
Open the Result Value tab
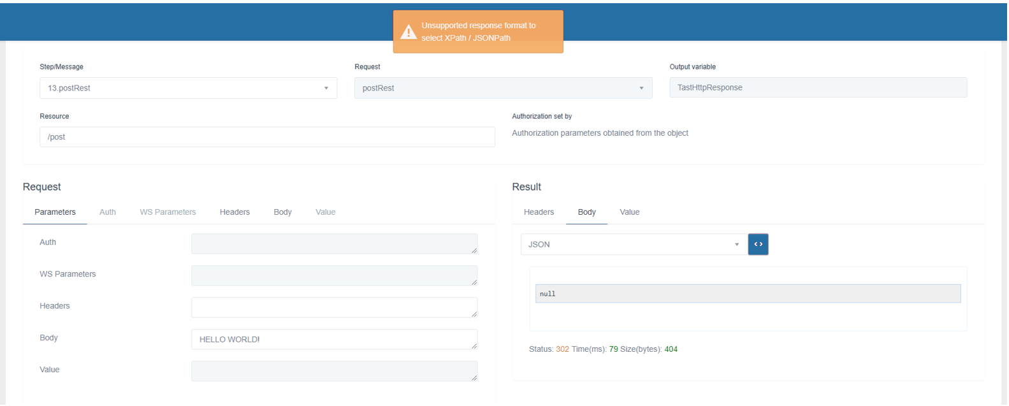coord(629,212)
